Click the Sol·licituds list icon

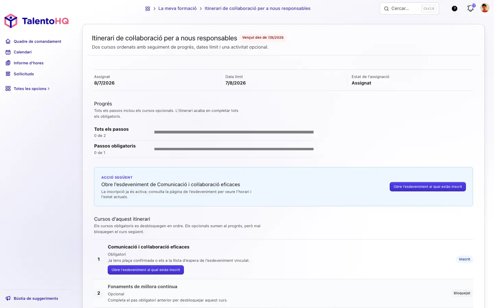click(x=8, y=74)
